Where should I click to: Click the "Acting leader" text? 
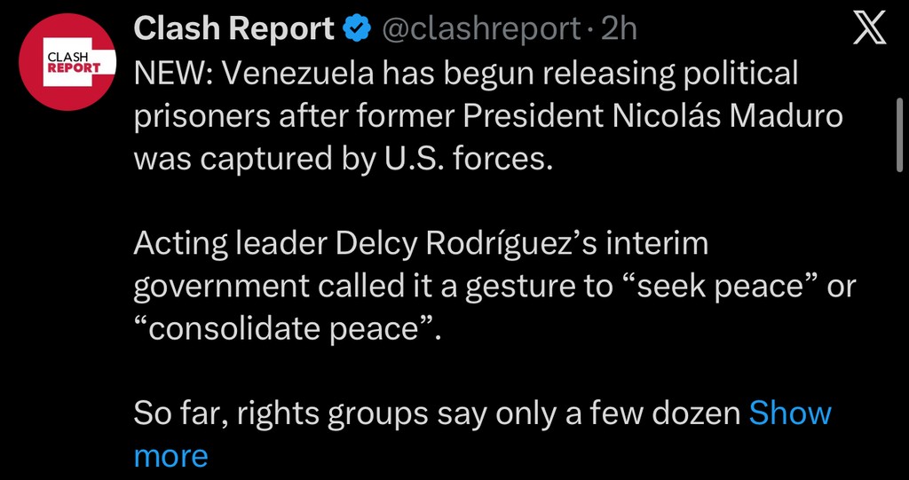[x=228, y=243]
